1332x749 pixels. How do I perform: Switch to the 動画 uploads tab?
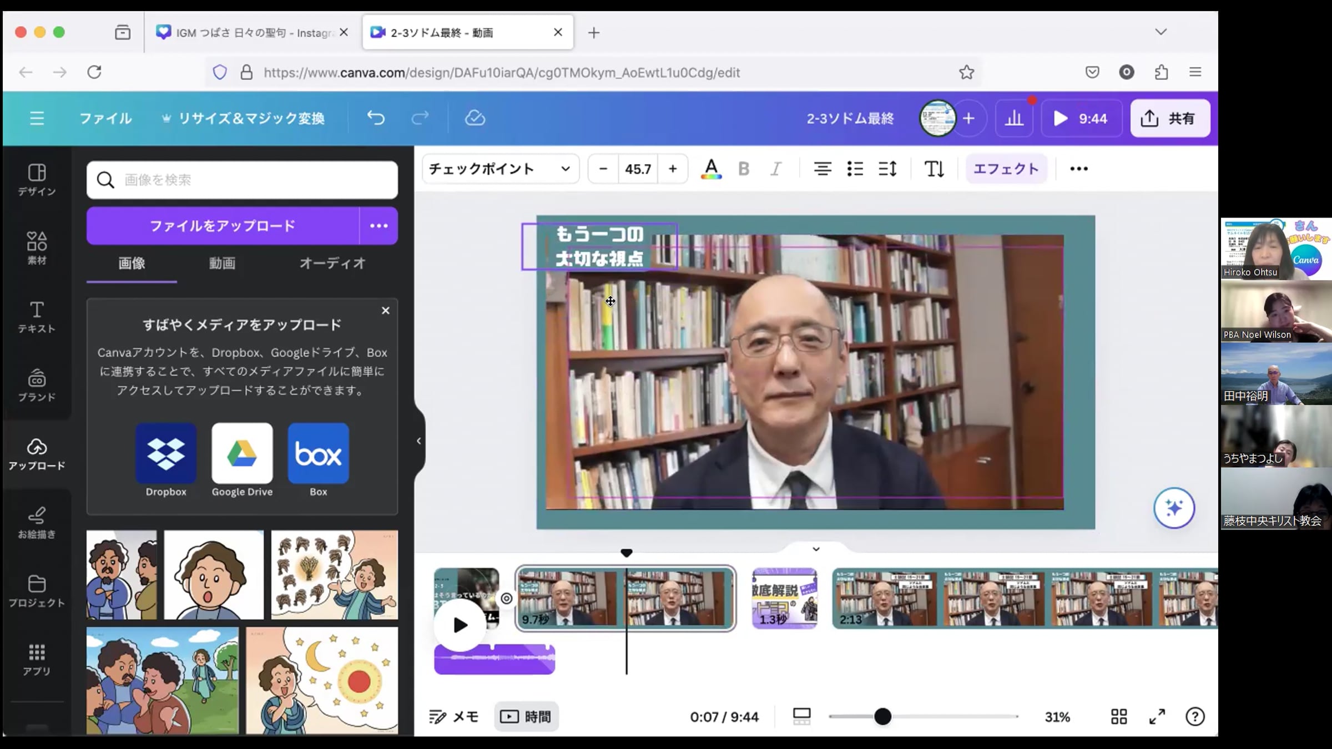click(222, 263)
